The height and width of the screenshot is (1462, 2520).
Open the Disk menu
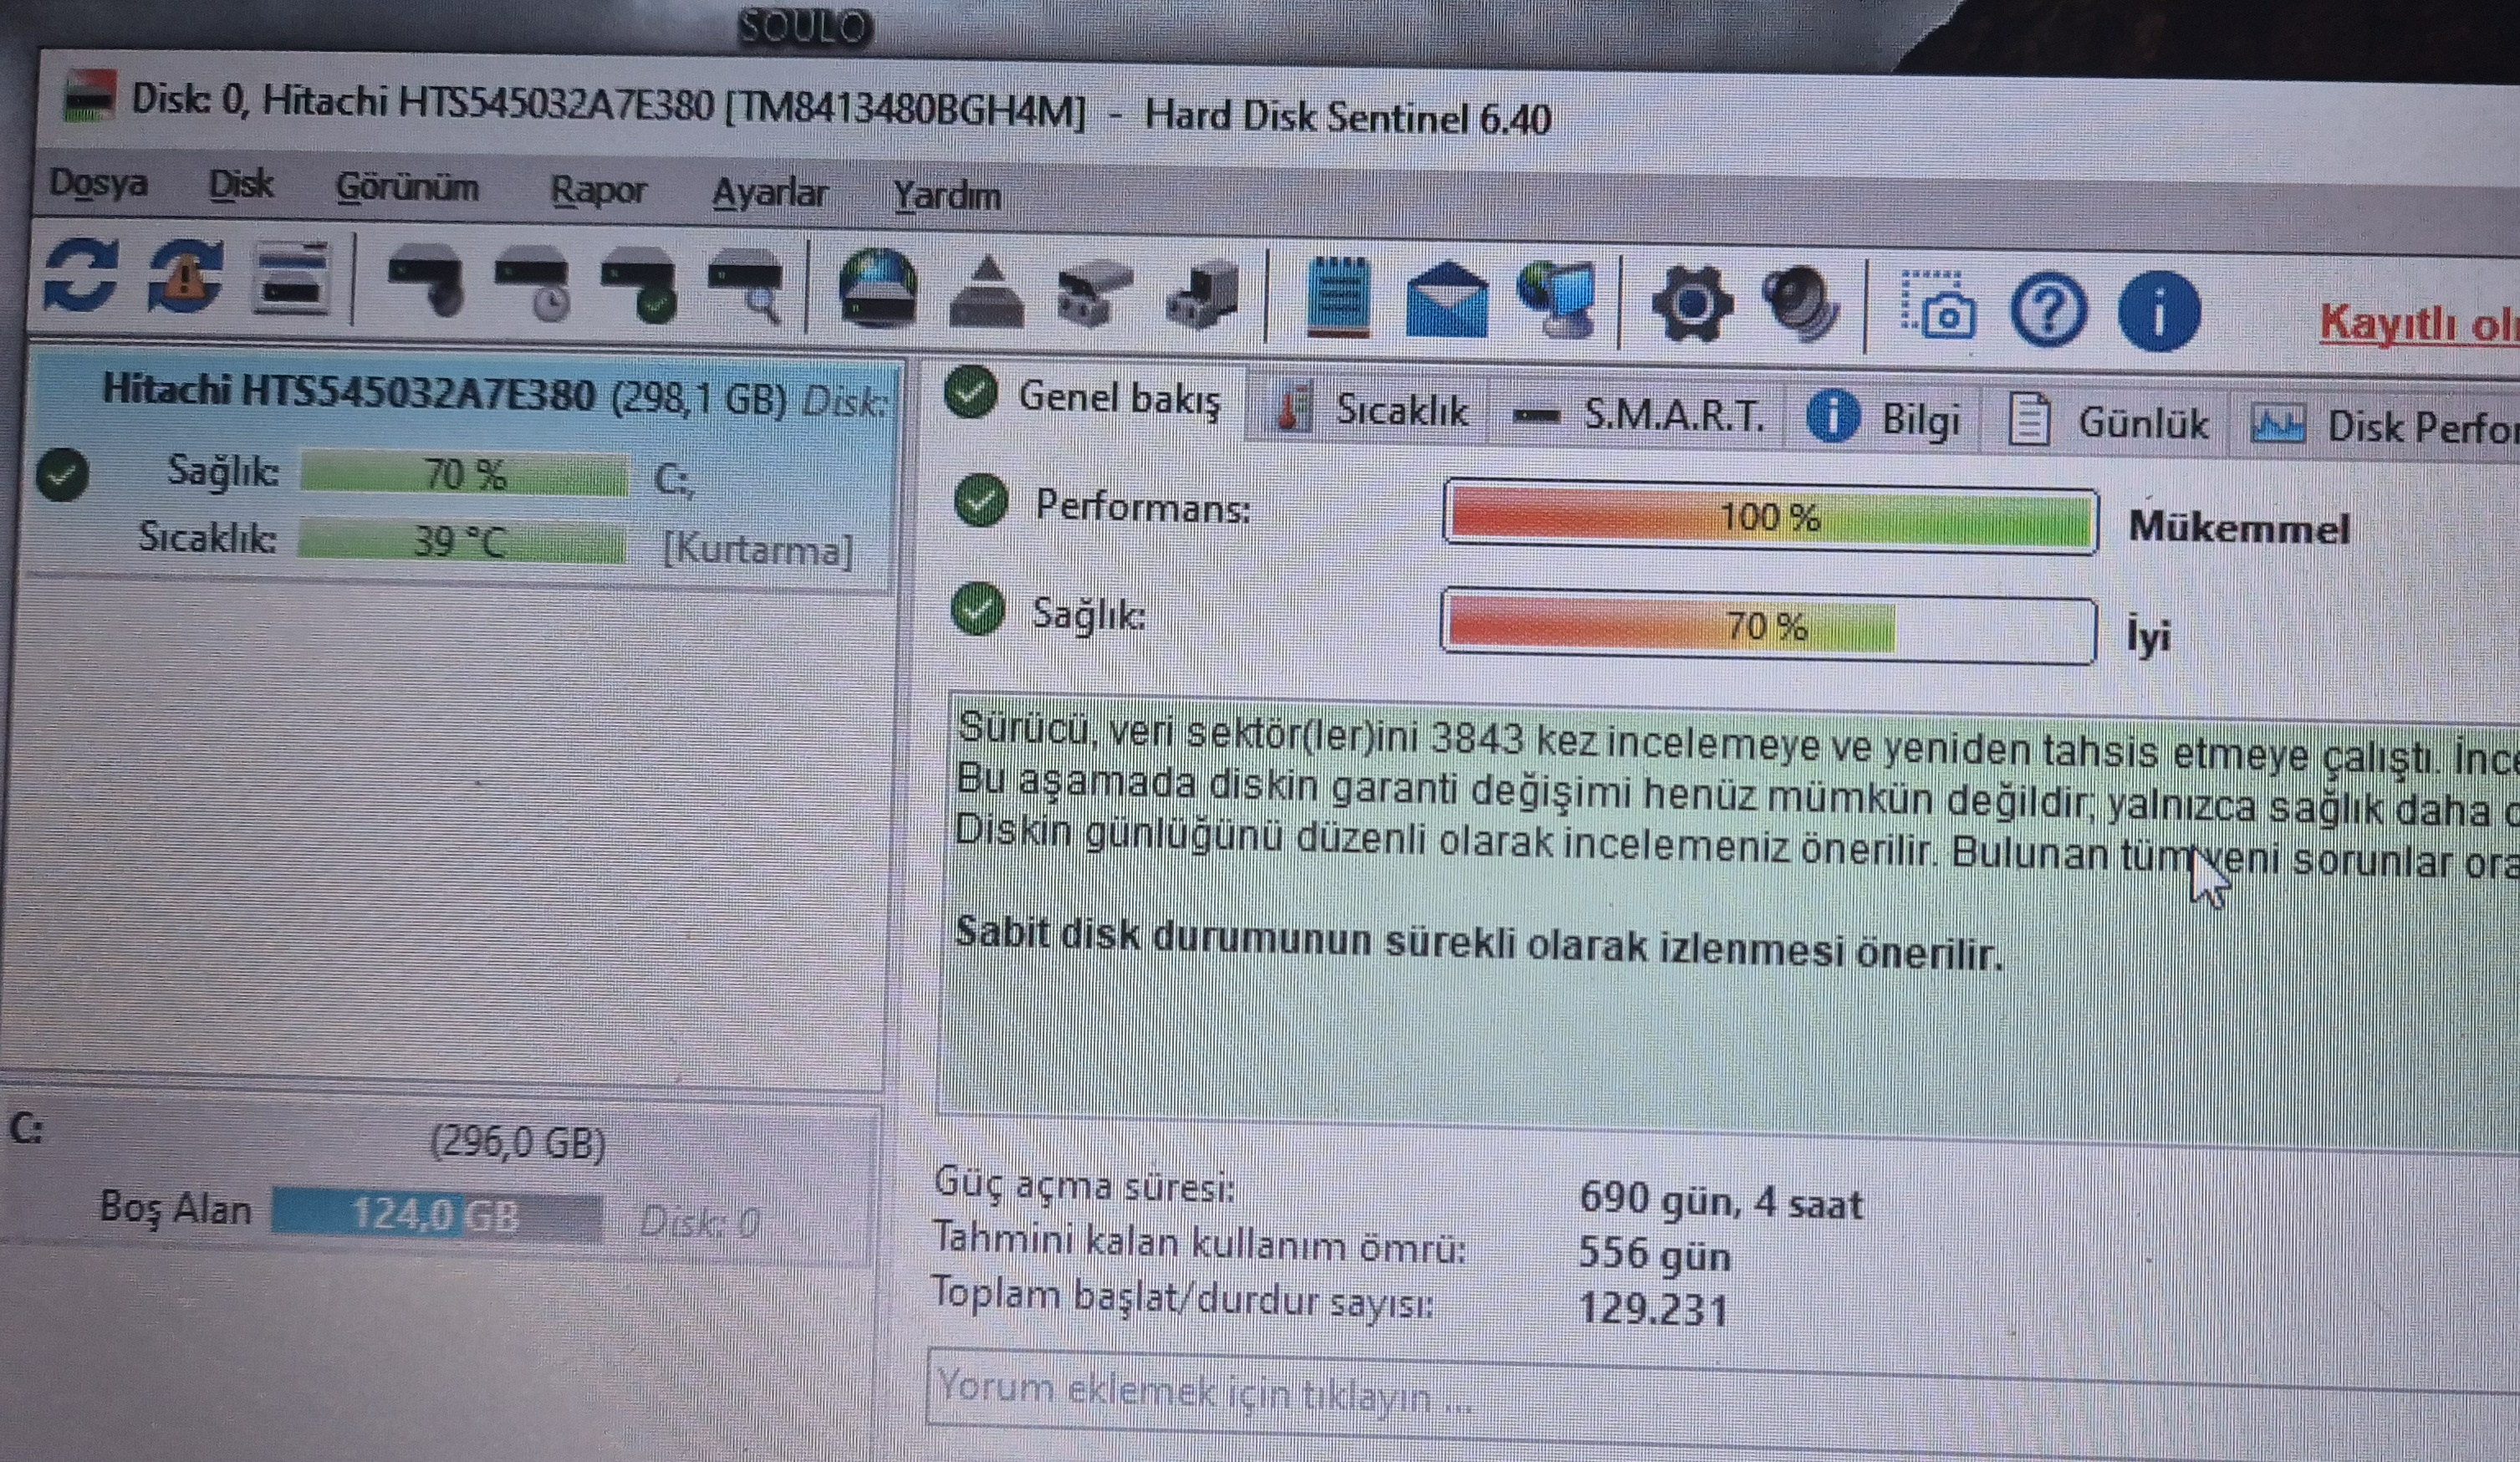[240, 184]
